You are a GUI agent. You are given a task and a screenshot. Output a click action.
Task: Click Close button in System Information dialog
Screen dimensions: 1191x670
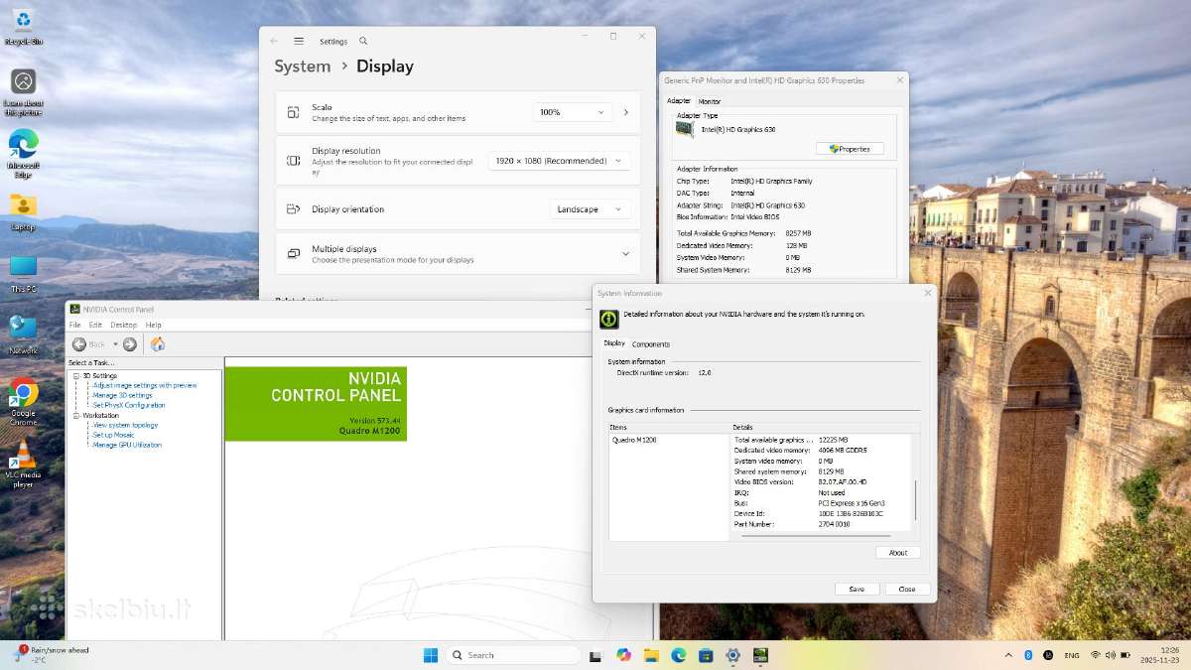907,589
